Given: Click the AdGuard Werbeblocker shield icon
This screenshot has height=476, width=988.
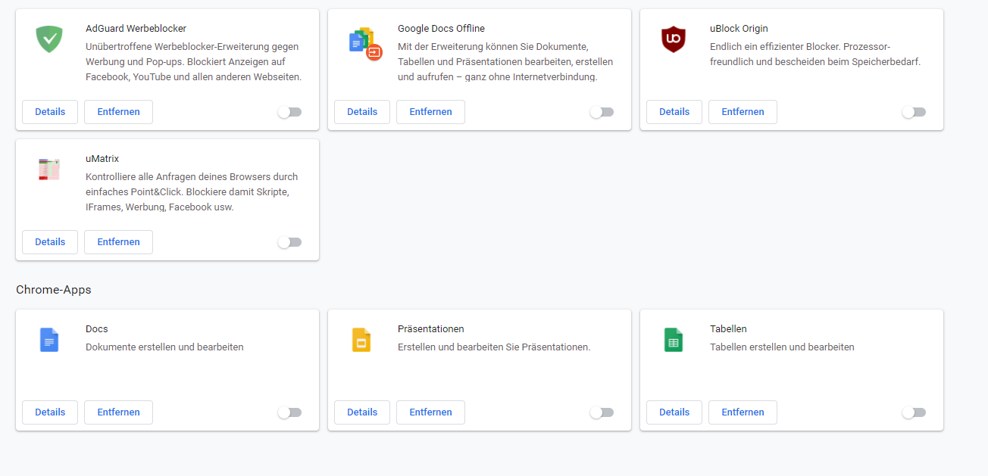Looking at the screenshot, I should (49, 39).
